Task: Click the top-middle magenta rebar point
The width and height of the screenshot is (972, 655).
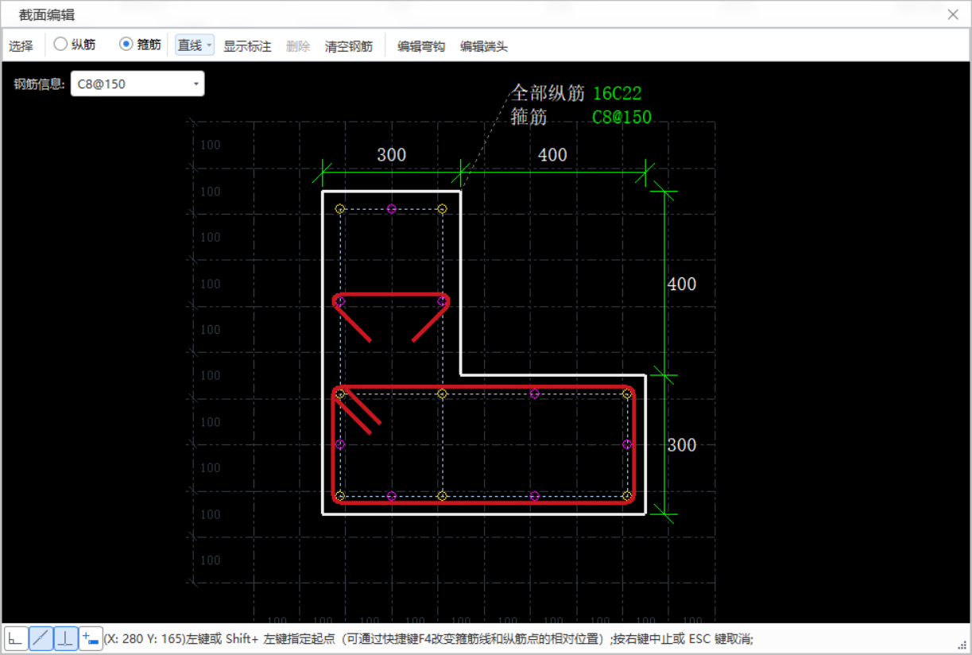Action: point(391,209)
